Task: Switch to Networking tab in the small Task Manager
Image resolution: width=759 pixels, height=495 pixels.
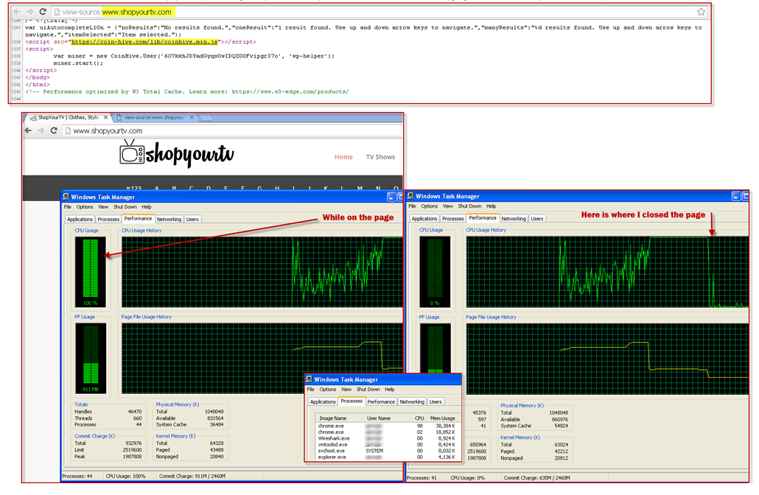Action: (412, 401)
